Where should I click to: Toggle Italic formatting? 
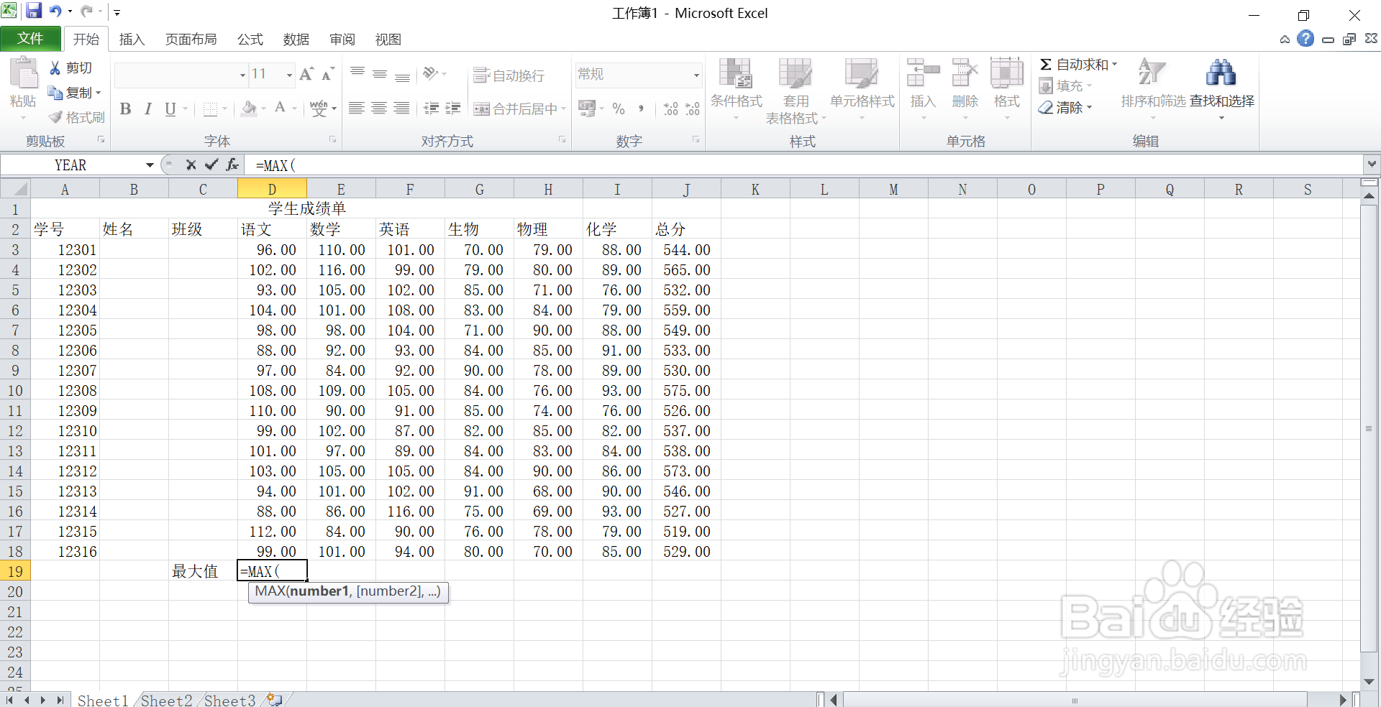[147, 108]
